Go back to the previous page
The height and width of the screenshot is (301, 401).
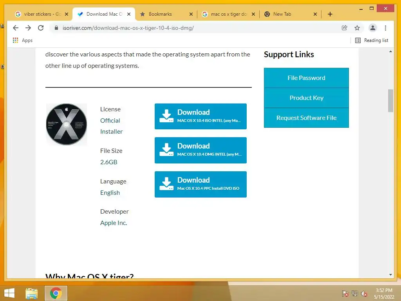pyautogui.click(x=16, y=28)
